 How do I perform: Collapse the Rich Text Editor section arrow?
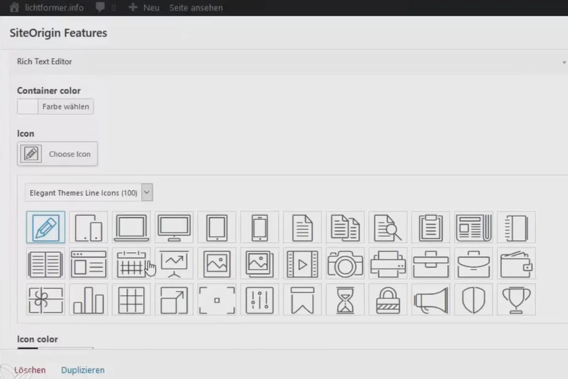[564, 62]
